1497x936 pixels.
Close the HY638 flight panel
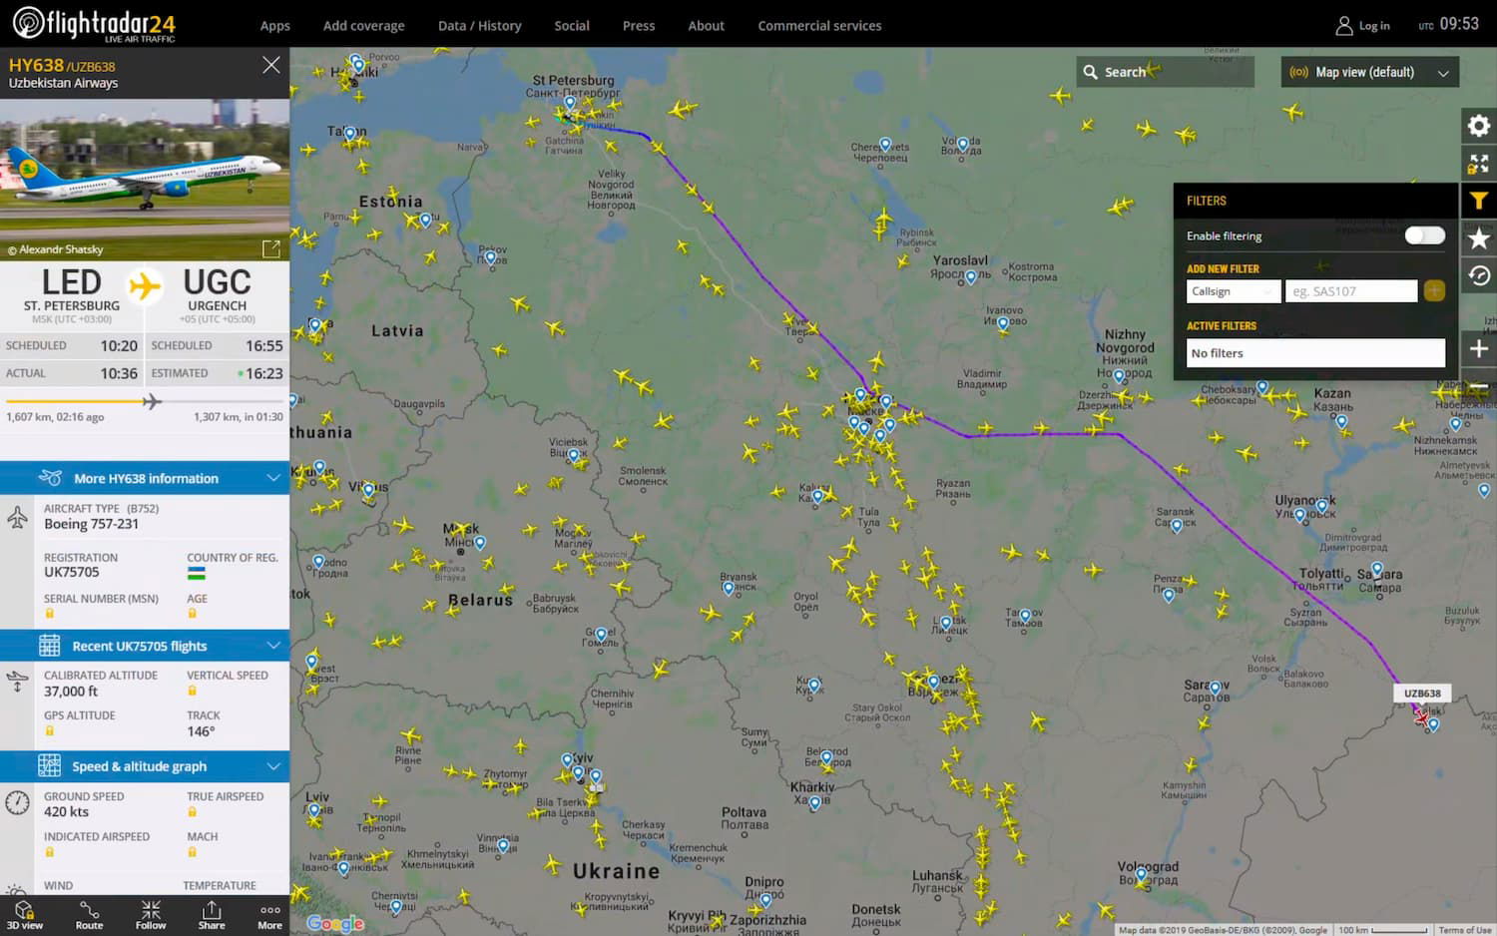tap(270, 65)
